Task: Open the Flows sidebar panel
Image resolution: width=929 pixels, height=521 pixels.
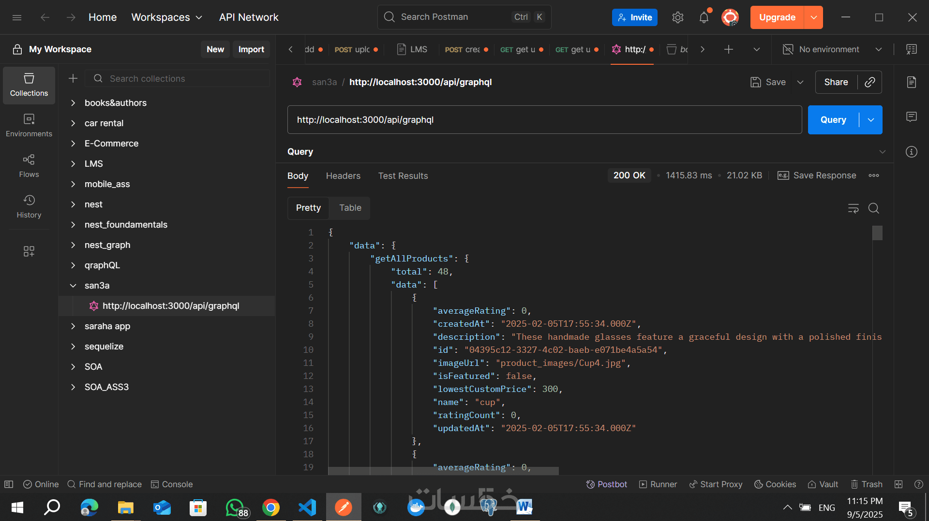Action: click(29, 166)
